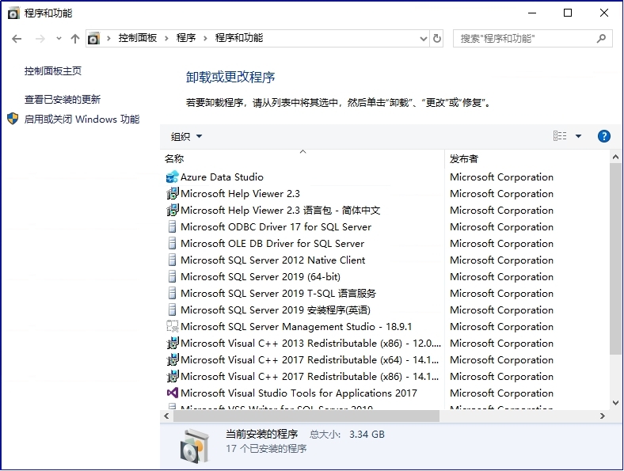Screen dimensions: 624x471
Task: Click the vertical scrollbar down arrow
Action: point(615,403)
